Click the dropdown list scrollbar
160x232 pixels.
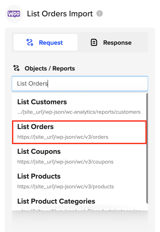[x=147, y=148]
